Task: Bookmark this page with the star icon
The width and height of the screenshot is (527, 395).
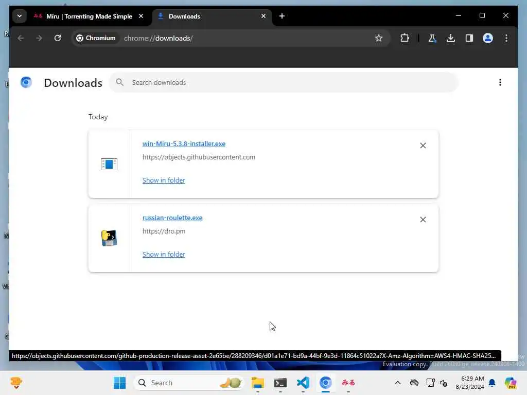Action: point(379,38)
